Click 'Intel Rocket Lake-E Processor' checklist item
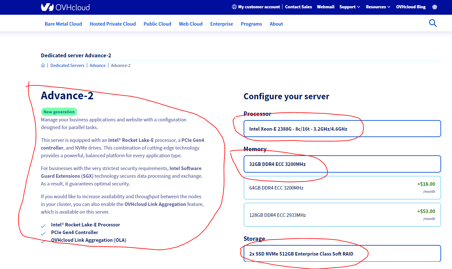 coord(86,224)
